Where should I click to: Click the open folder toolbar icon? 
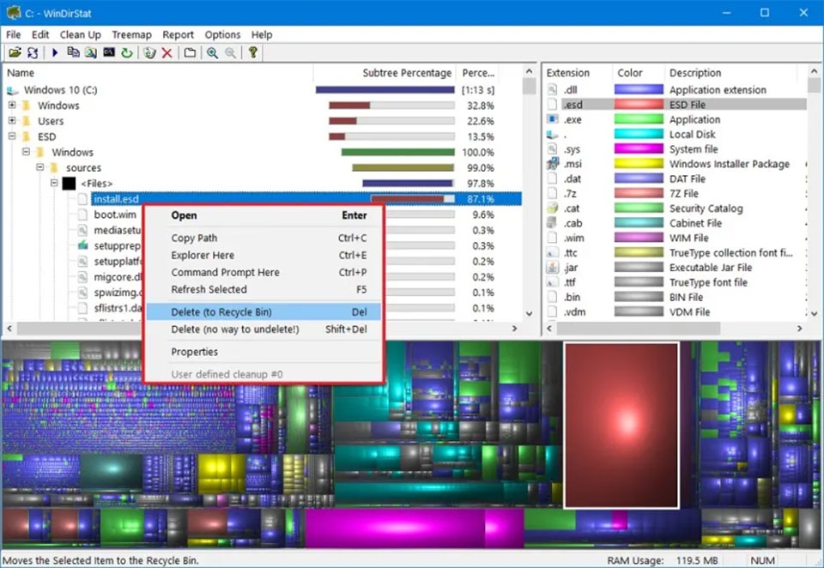pos(15,52)
